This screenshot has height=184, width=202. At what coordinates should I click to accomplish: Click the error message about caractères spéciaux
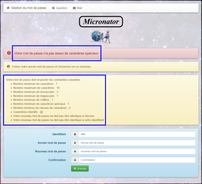coord(56,53)
